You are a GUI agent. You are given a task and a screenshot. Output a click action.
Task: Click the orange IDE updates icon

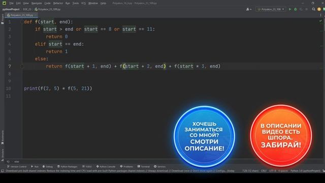coord(319,9)
